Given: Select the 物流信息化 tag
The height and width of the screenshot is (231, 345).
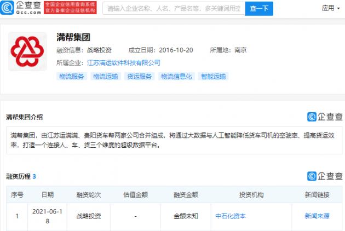Looking at the screenshot, I should [x=176, y=76].
